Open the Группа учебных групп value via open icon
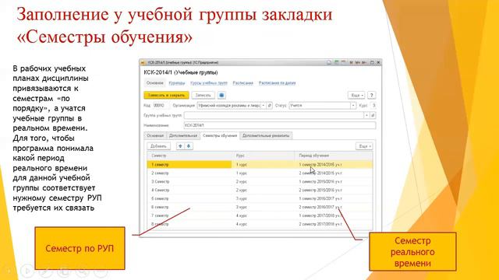499x280 pixels. 373,115
